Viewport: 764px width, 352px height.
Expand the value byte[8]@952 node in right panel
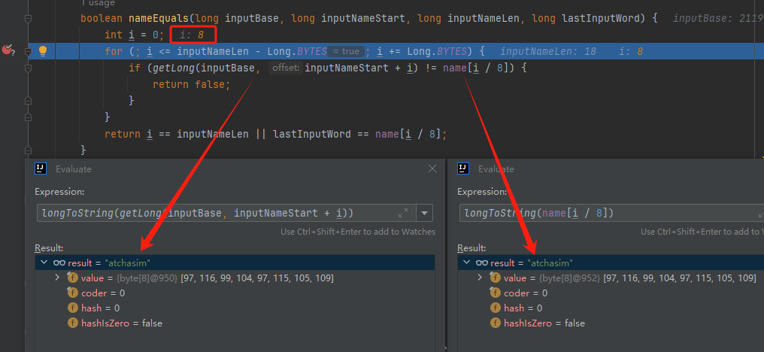pos(480,278)
